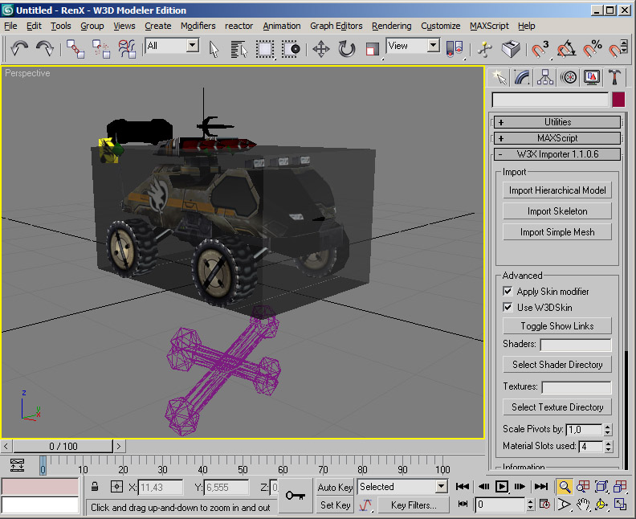Adjust the Scale Pivots by spinner arrows
Image resolution: width=636 pixels, height=519 pixels.
608,430
